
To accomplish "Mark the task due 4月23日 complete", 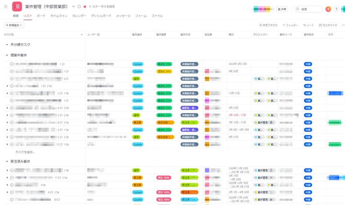I will (x=12, y=108).
